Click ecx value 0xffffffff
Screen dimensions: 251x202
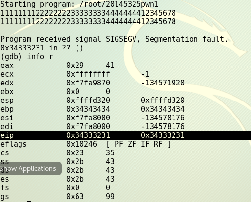(x=88, y=74)
